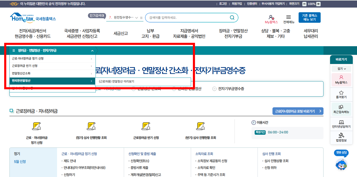Click the 근로·자녀장려금 정기 신청 scroll icon
357x177 pixels.
tap(37, 126)
